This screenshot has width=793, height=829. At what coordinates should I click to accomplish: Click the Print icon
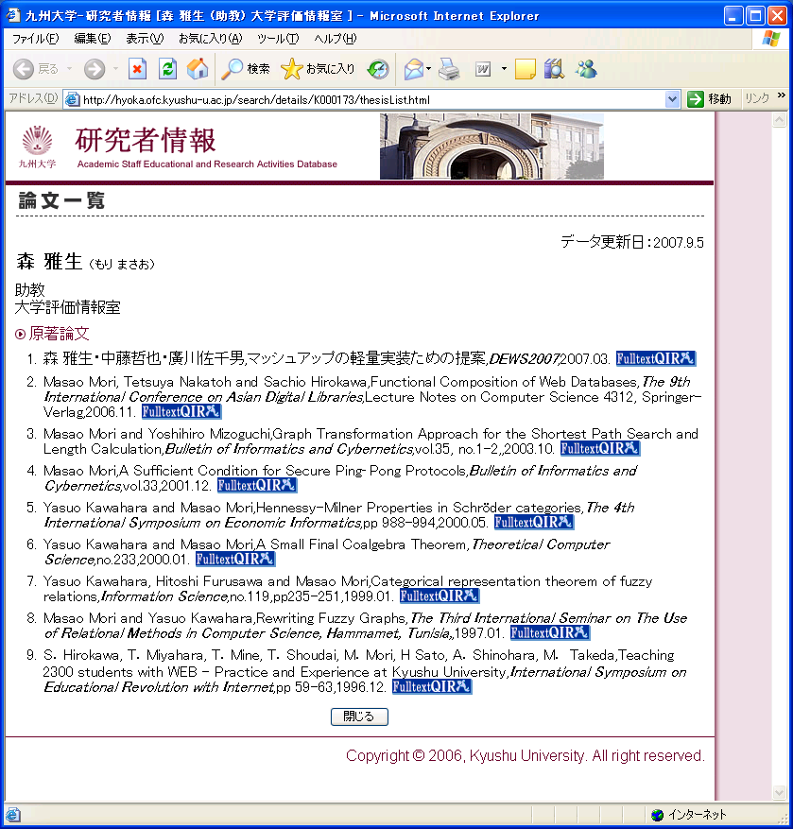click(449, 69)
